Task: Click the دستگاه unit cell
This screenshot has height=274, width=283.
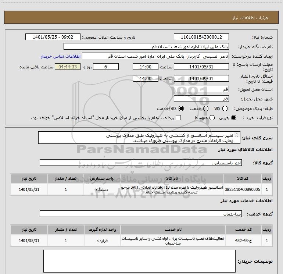Action: [102, 189]
